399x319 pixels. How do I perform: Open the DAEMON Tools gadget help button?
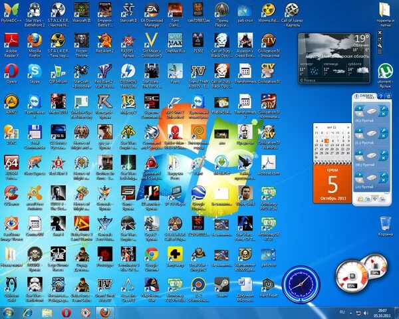[380, 96]
